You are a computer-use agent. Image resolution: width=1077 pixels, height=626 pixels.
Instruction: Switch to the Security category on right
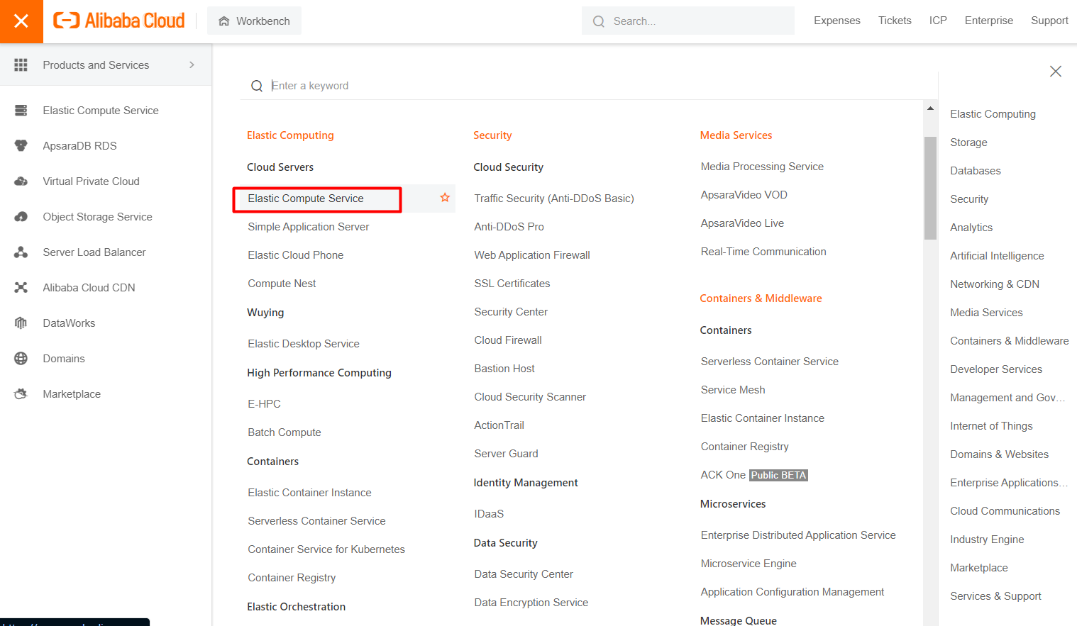969,199
